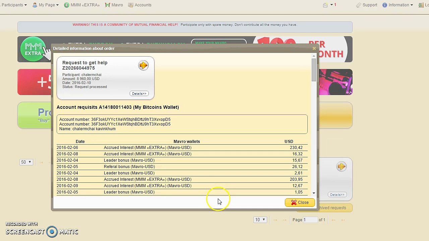Click the blue Information icon
The height and width of the screenshot is (241, 429).
tap(385, 5)
